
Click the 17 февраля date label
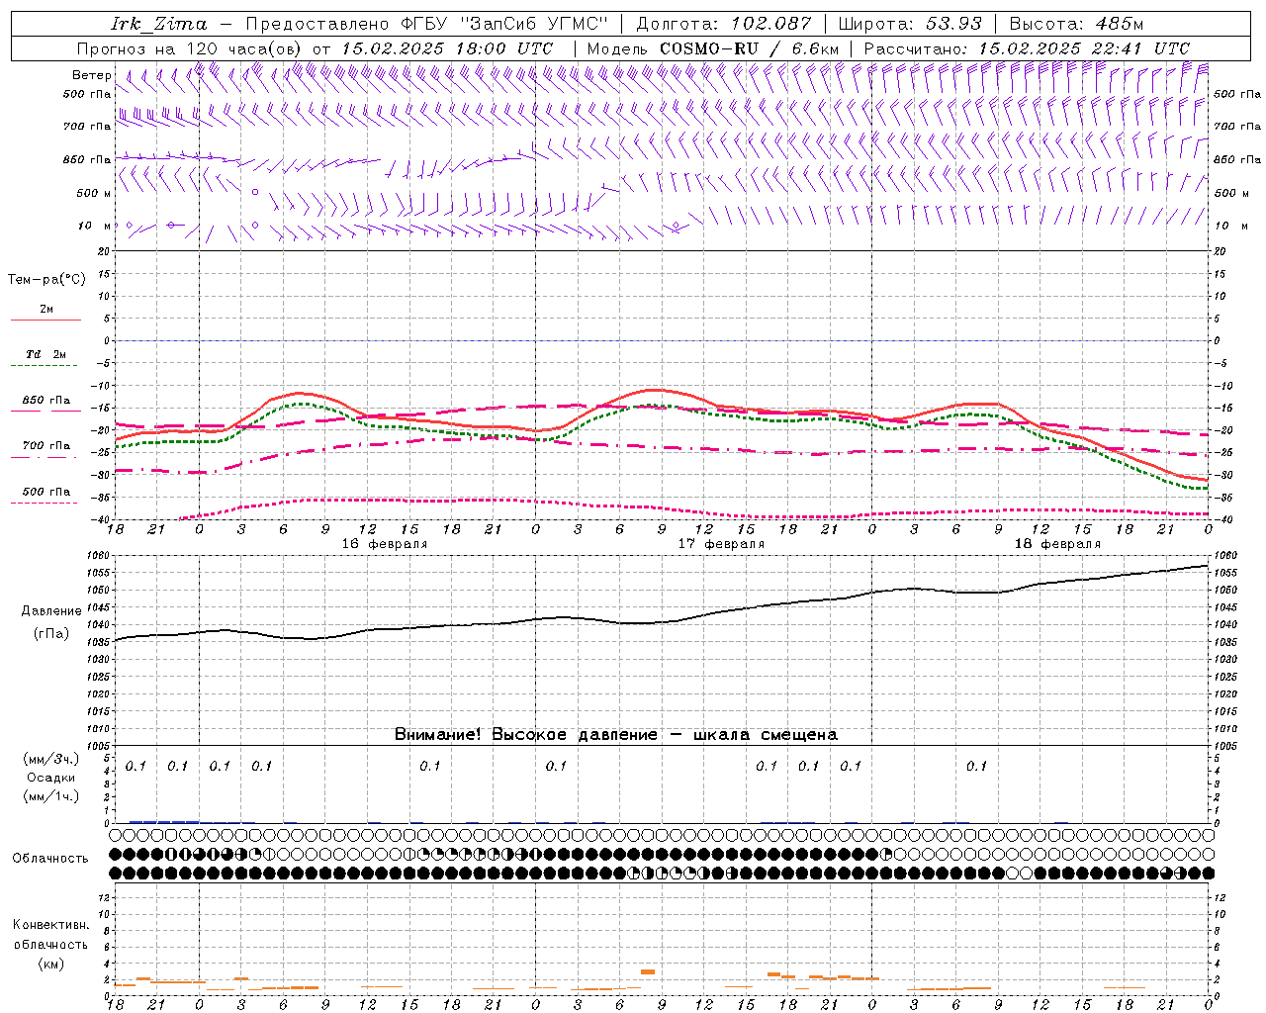click(721, 544)
